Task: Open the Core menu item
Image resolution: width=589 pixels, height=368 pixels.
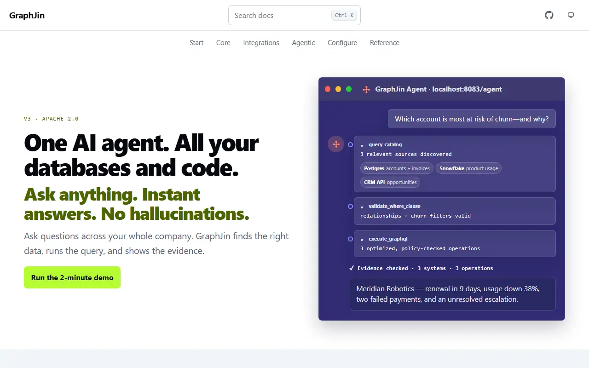Action: [x=223, y=43]
